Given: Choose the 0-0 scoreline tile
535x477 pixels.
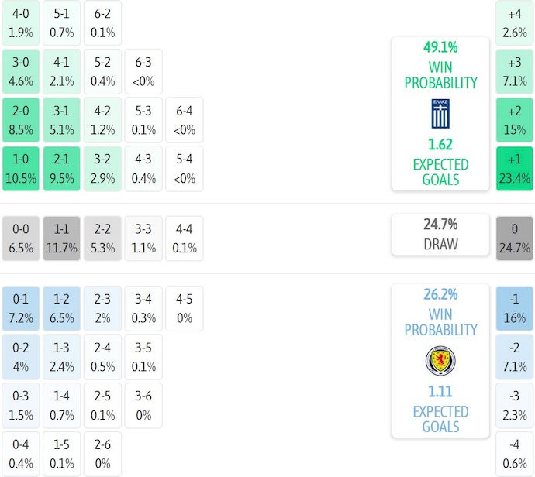Looking at the screenshot, I should pyautogui.click(x=21, y=238).
